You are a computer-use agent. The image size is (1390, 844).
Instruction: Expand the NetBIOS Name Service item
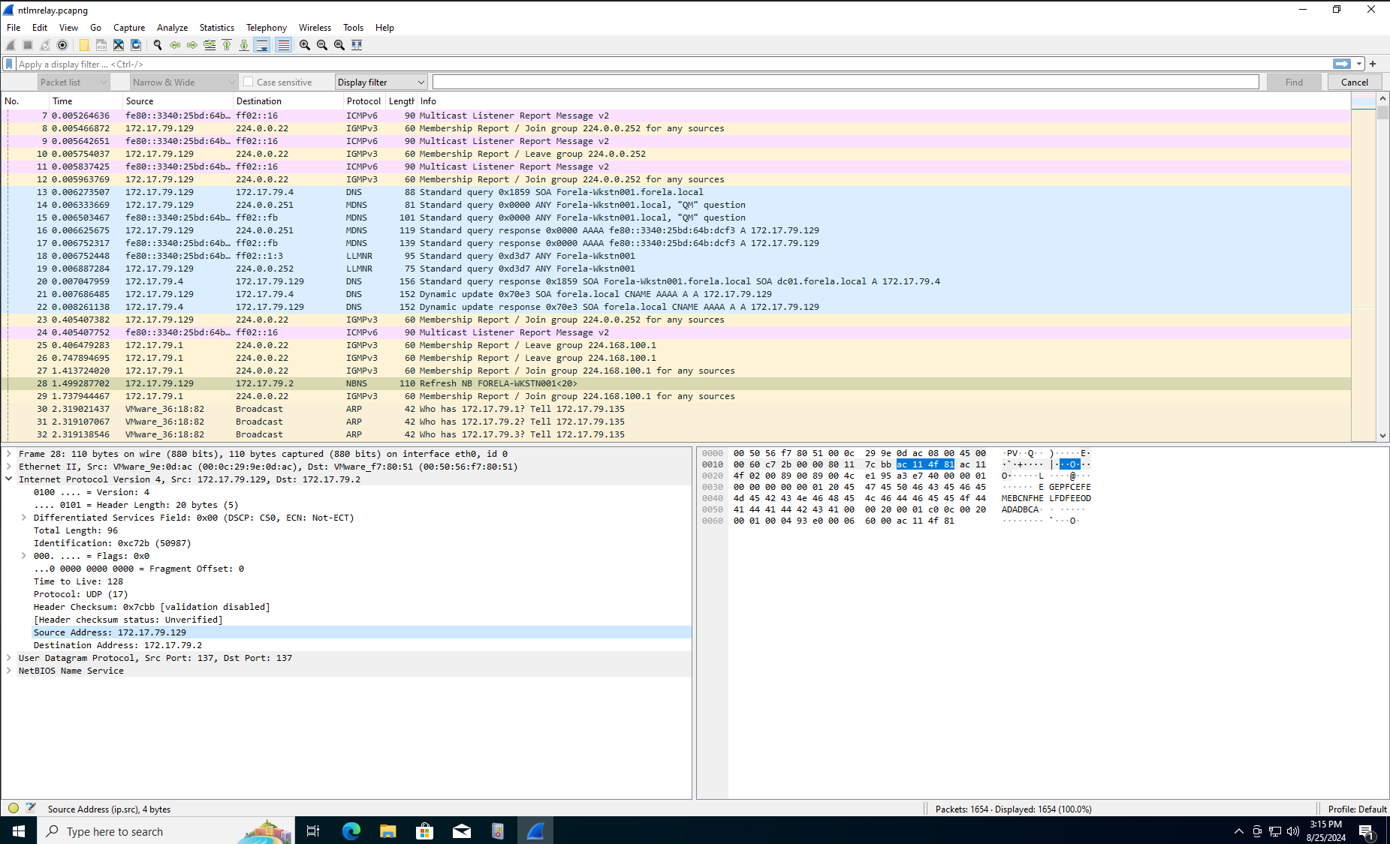pos(9,671)
